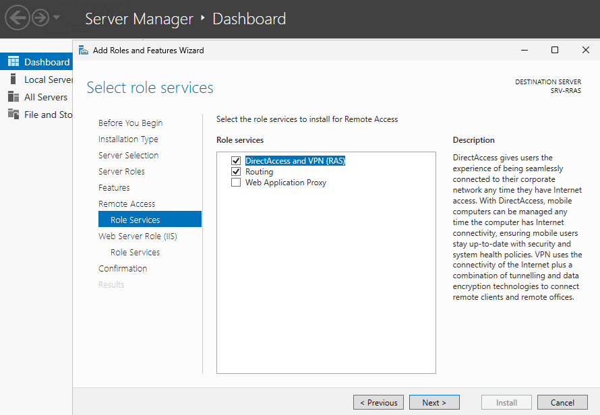Screen dimensions: 600x415
Task: Enable the Web Application Proxy checkbox
Action: click(236, 183)
